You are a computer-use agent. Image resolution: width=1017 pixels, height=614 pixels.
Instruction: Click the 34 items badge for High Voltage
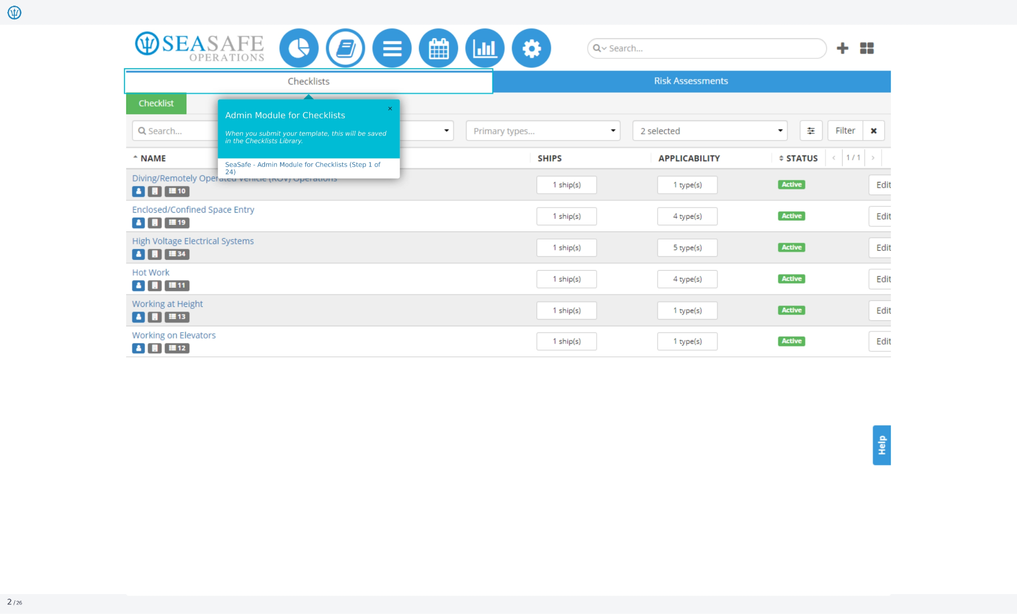click(x=177, y=254)
